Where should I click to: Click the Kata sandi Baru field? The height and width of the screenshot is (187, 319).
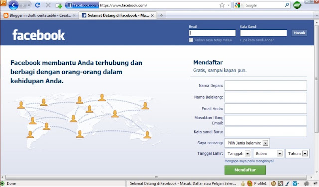click(266, 132)
